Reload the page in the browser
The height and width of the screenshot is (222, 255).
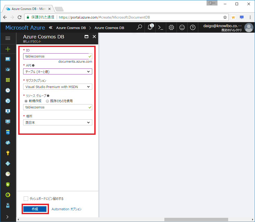pos(20,17)
